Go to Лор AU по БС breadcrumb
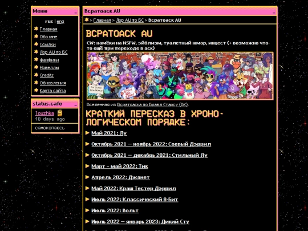 (x=130, y=20)
